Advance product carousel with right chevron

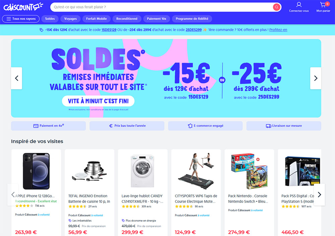click(319, 194)
